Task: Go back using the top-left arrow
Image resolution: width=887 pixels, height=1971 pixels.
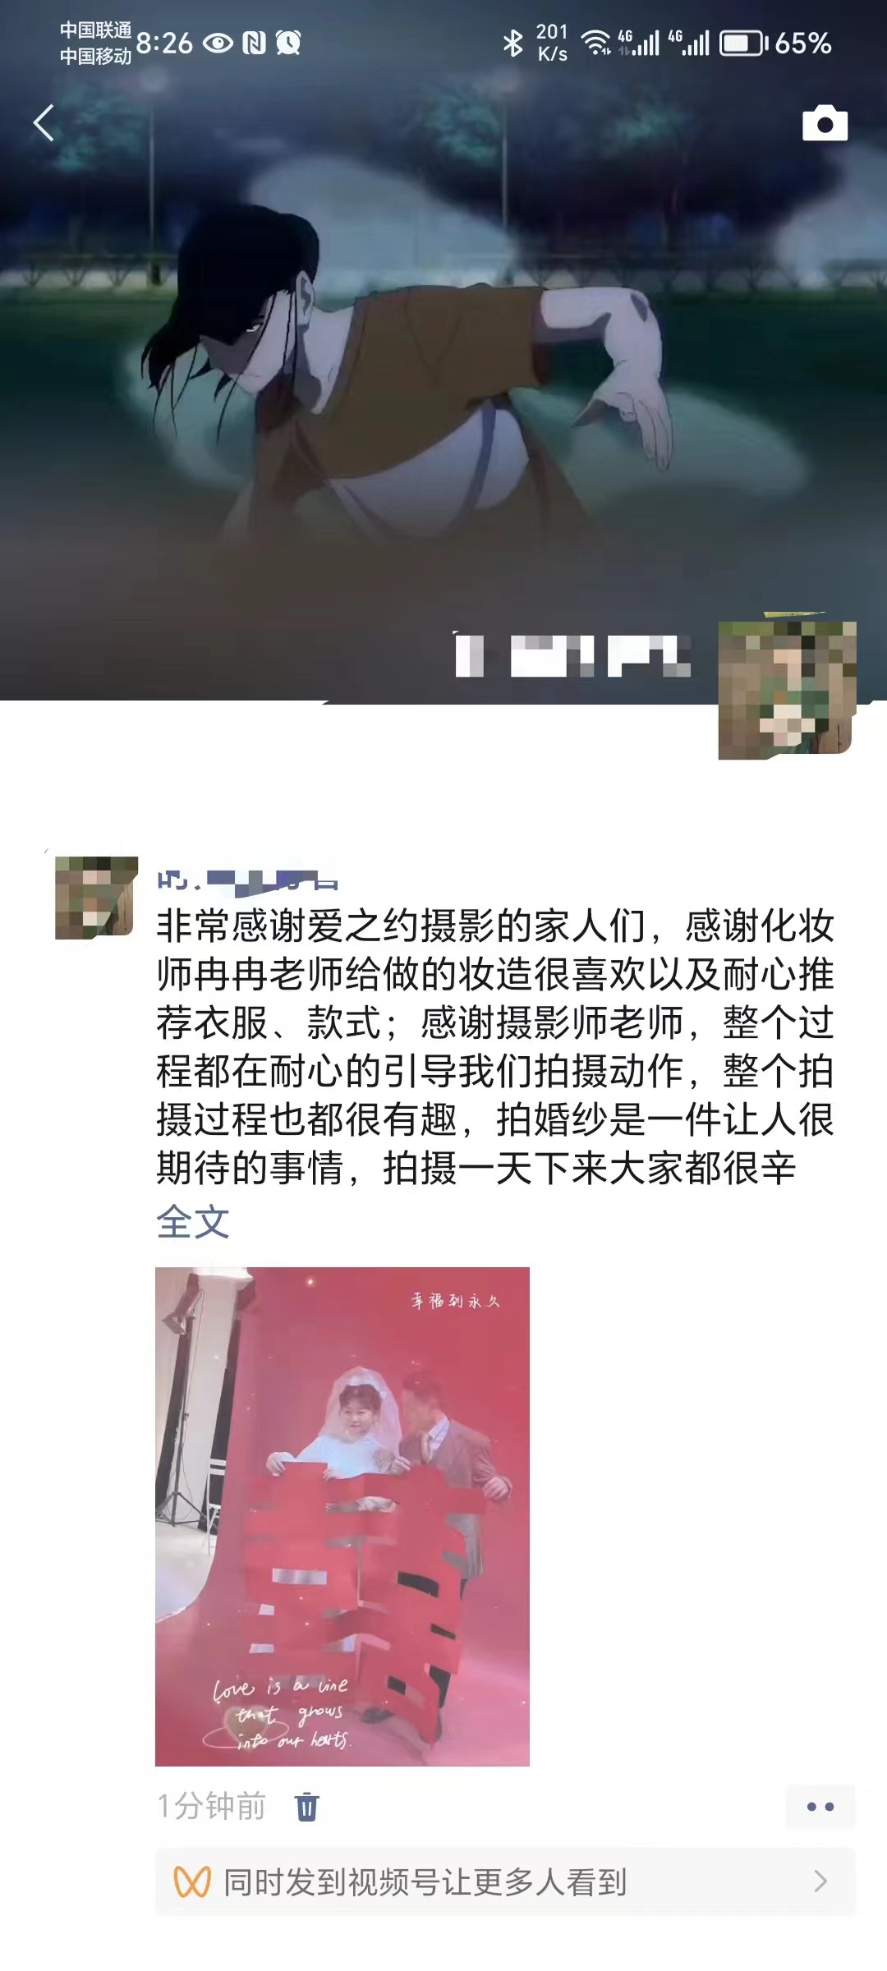Action: tap(44, 123)
